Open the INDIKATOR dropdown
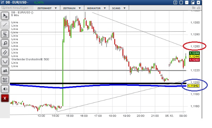This screenshot has height=128, width=212. (x=96, y=8)
